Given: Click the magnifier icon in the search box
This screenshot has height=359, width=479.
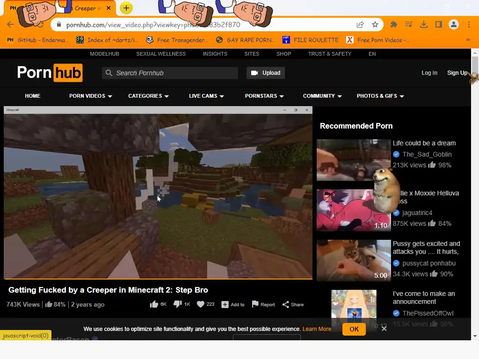Looking at the screenshot, I should [109, 73].
